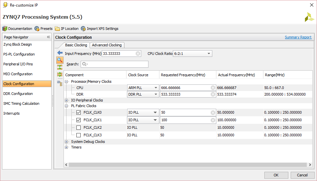Enable the FCLK_CLK3 checkbox
This screenshot has height=181, width=317.
[78, 135]
